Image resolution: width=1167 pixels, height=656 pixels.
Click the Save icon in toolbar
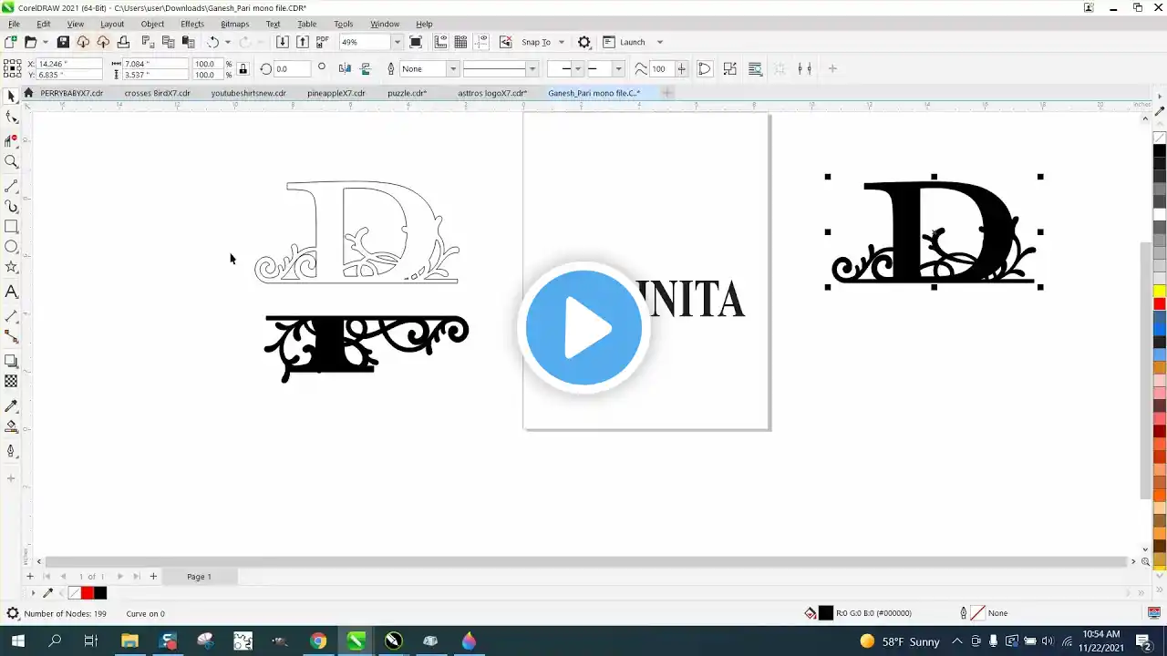(x=63, y=42)
